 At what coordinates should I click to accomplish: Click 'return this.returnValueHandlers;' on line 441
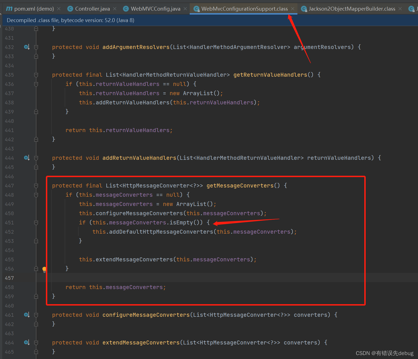tap(119, 130)
